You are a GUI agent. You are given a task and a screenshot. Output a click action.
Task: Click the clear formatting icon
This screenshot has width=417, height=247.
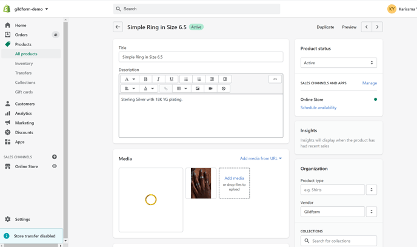[224, 89]
